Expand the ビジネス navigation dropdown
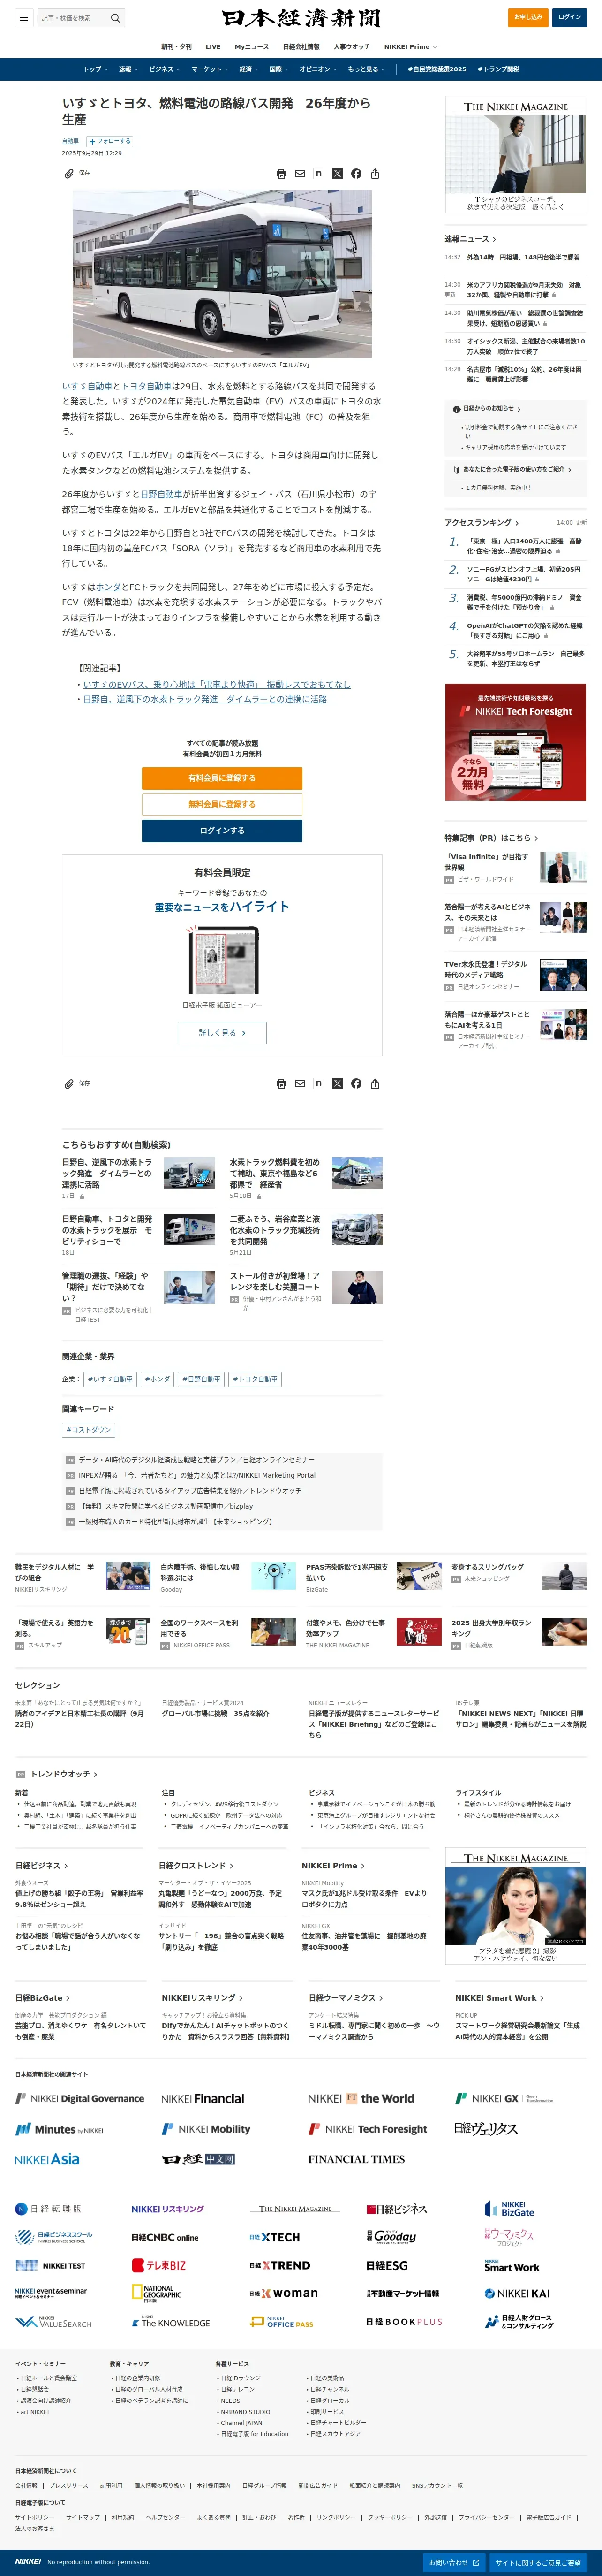The width and height of the screenshot is (602, 2576). [164, 69]
